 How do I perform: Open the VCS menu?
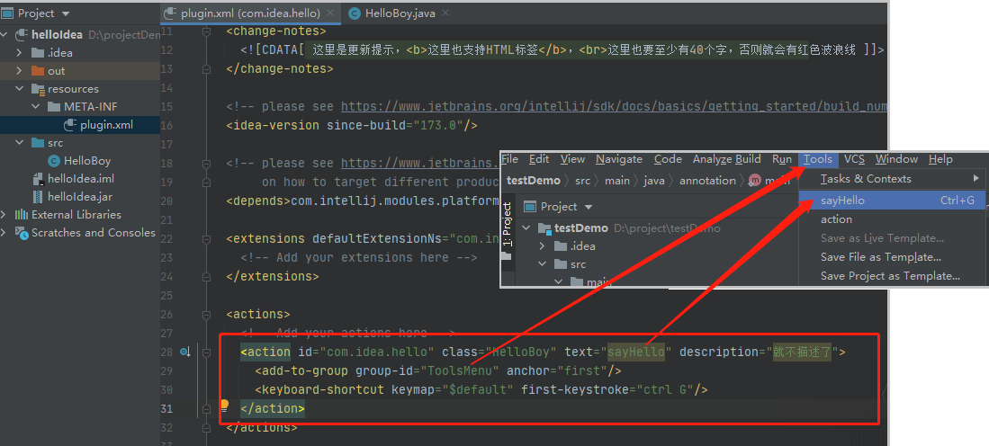[x=855, y=159]
